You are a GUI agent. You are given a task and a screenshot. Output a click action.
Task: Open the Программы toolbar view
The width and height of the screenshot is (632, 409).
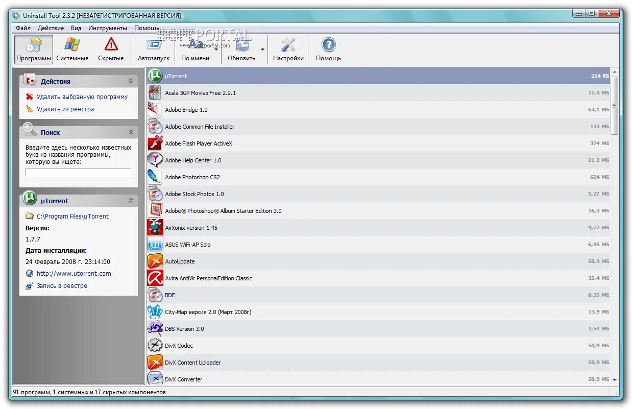tap(34, 49)
